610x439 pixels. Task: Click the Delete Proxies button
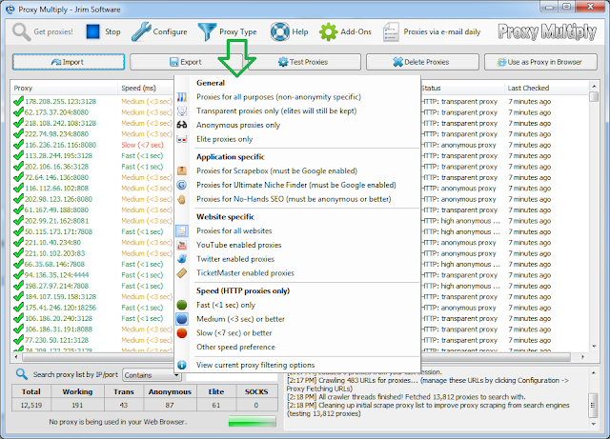point(422,62)
